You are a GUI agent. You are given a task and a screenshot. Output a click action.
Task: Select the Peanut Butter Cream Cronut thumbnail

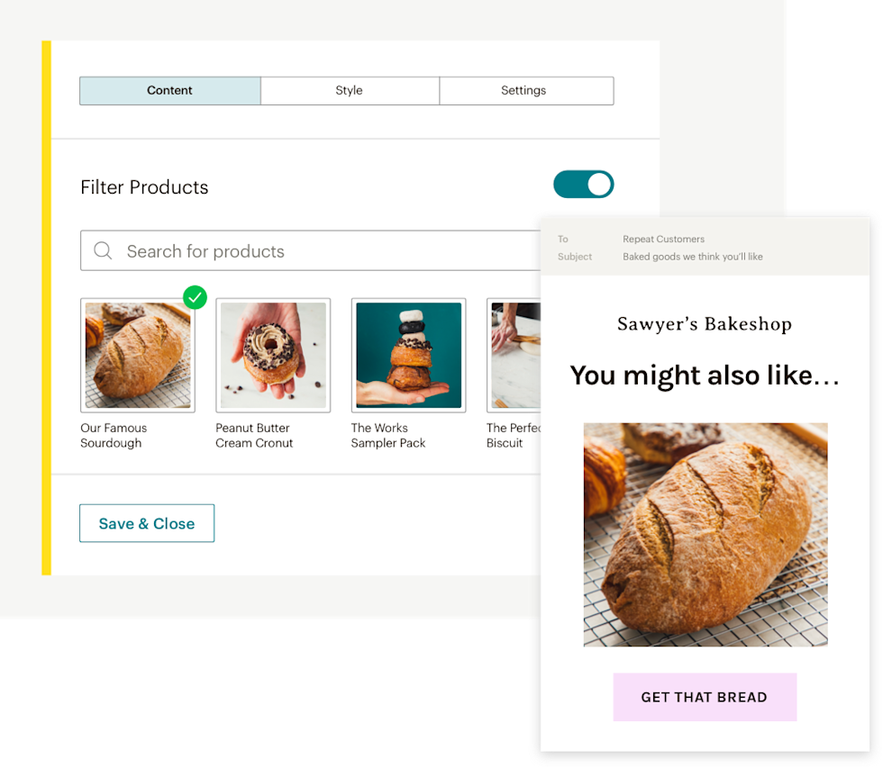273,355
